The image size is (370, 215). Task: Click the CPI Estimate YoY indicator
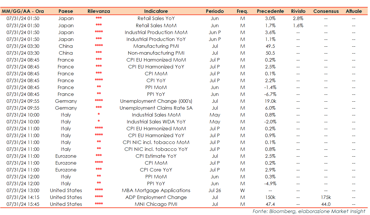tap(156, 156)
